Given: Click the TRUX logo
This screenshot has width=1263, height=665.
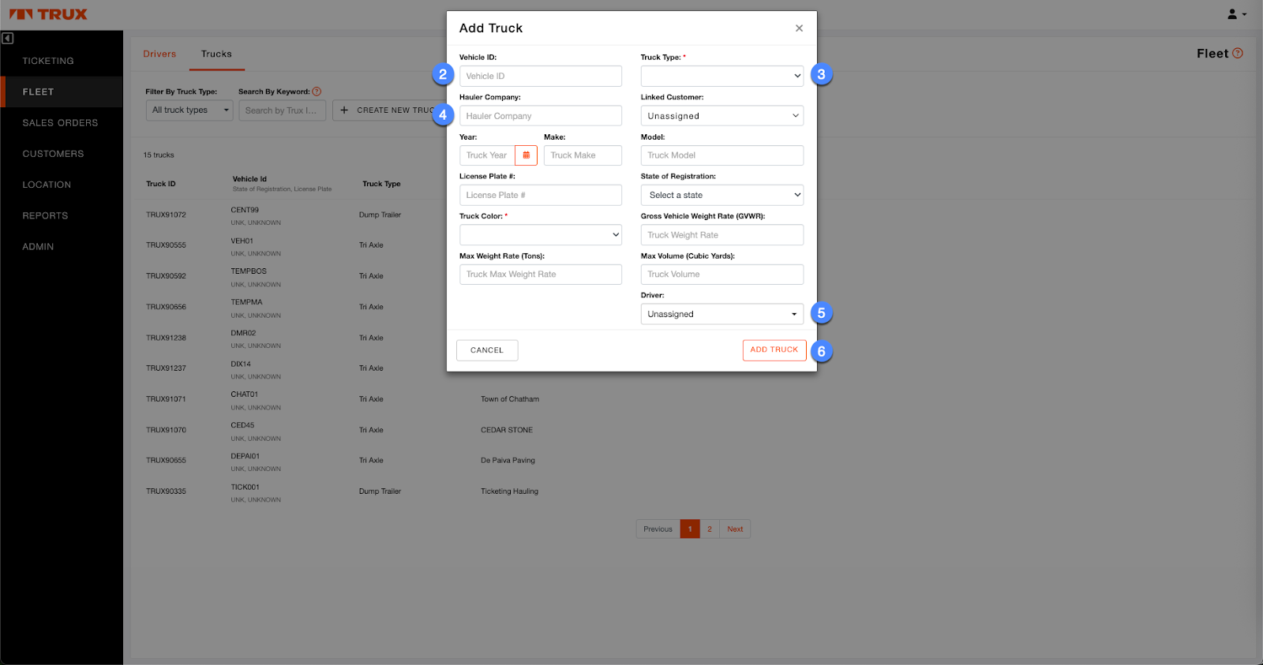Looking at the screenshot, I should tap(48, 14).
